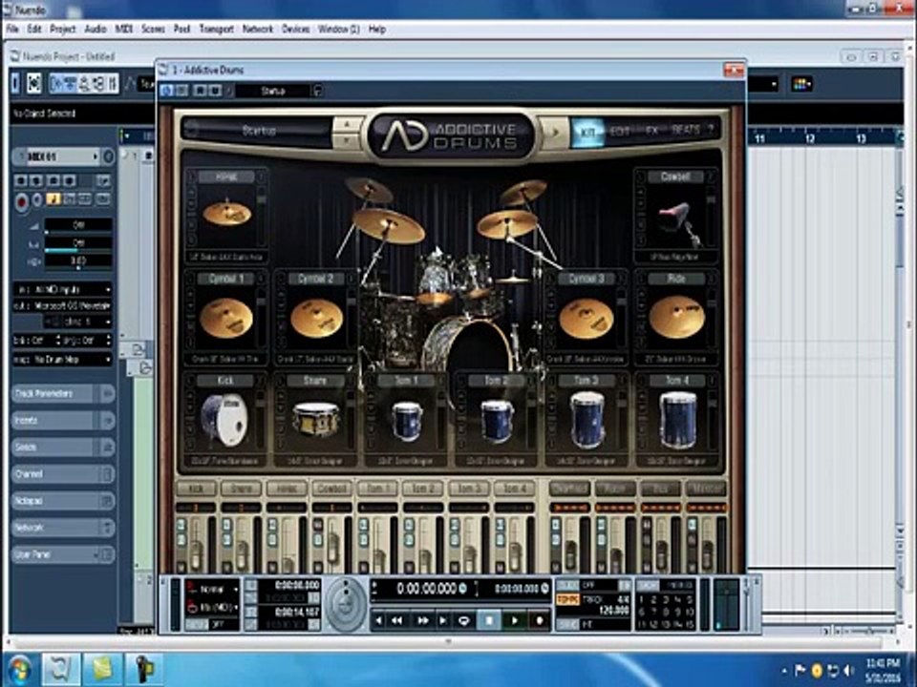The height and width of the screenshot is (687, 917).
Task: Select the HiHat cymbal pad
Action: click(227, 214)
